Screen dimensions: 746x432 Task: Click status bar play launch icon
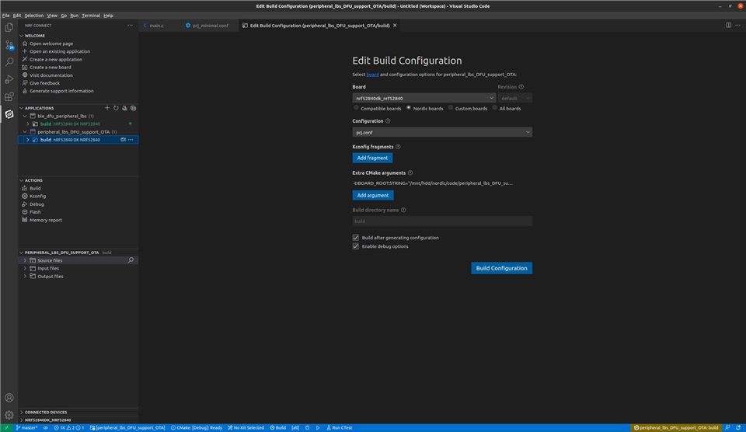pyautogui.click(x=318, y=427)
